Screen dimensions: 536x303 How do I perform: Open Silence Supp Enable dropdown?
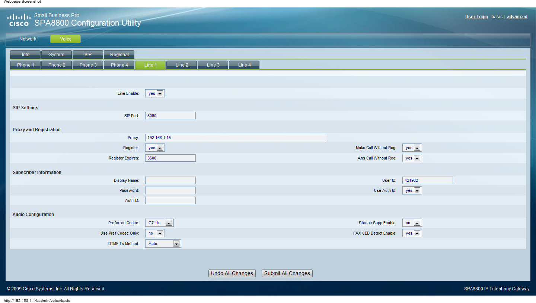click(412, 223)
